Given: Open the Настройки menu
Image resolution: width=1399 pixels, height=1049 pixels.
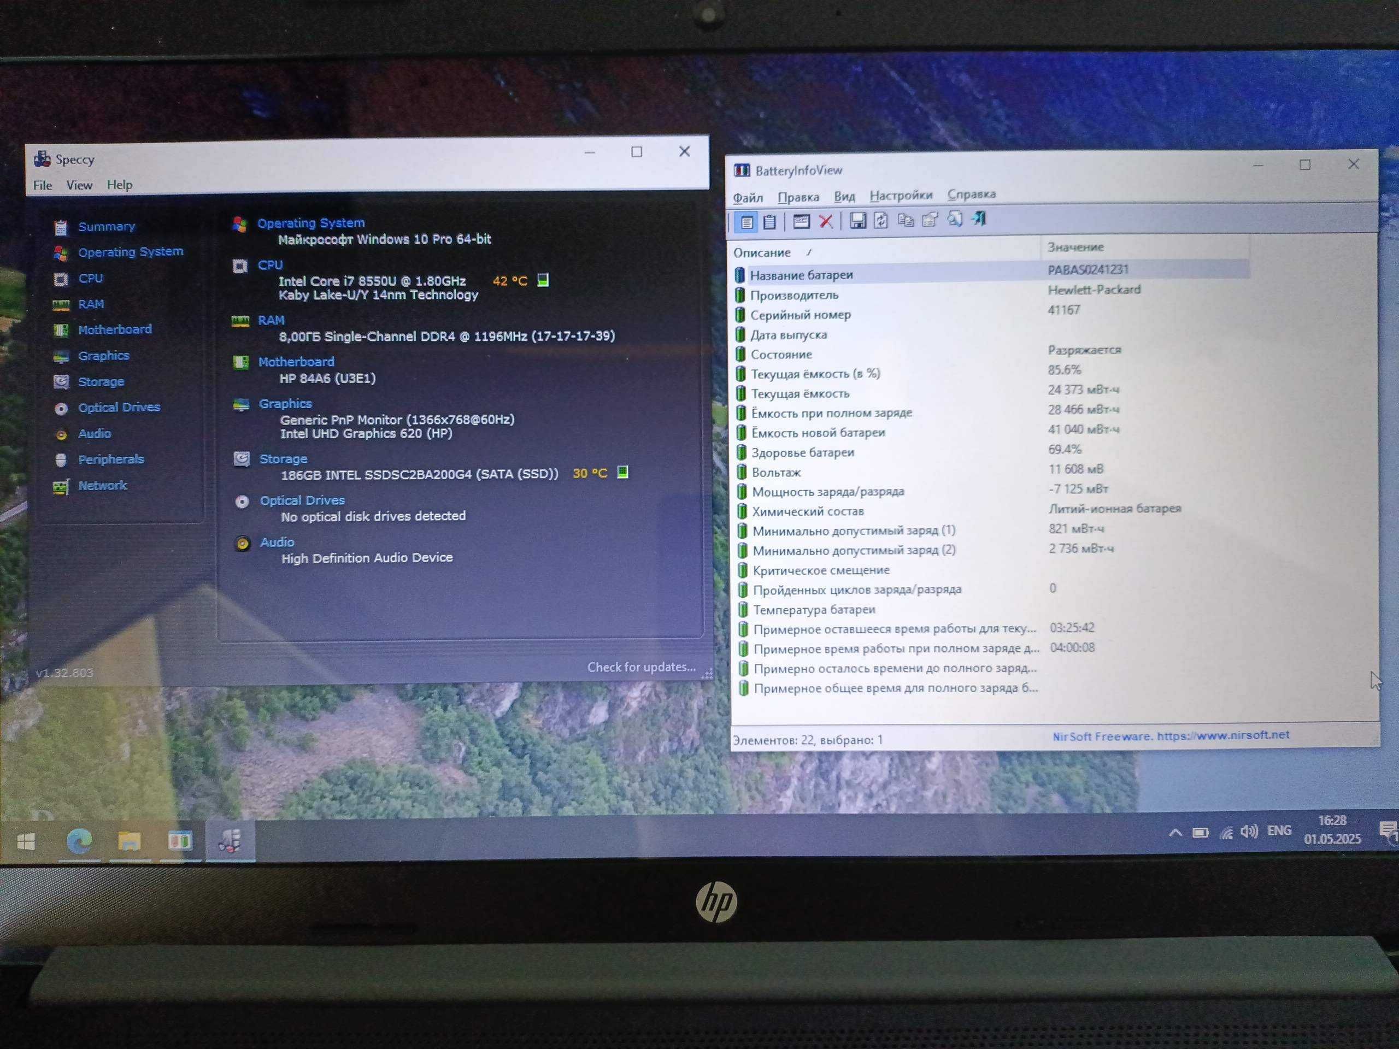Looking at the screenshot, I should tap(901, 196).
